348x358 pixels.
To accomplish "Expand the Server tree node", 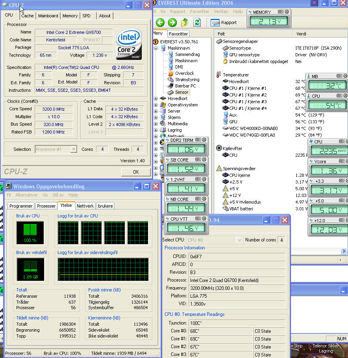I will tap(155, 111).
